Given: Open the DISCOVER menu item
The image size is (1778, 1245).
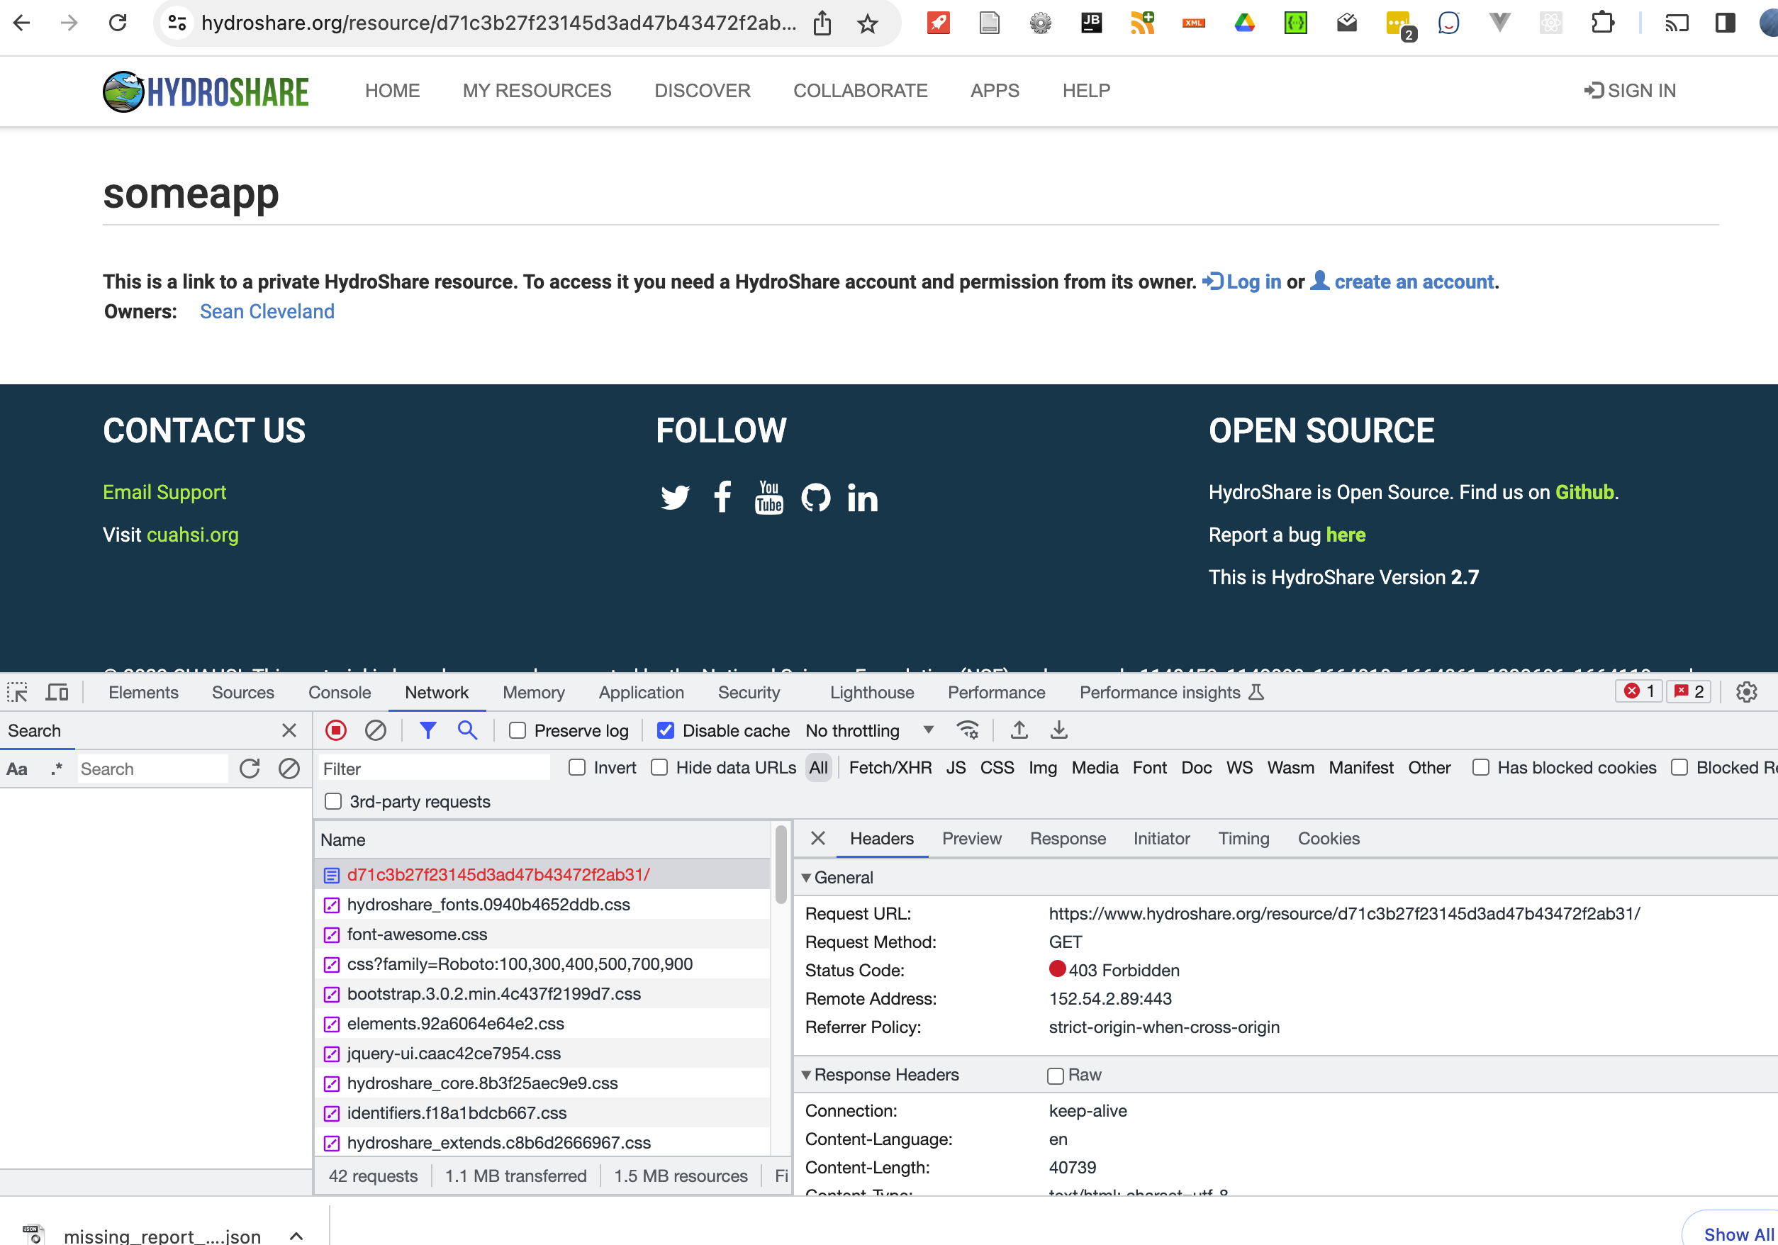Looking at the screenshot, I should click(703, 91).
